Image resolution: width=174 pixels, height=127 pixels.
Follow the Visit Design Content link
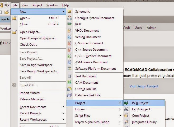click(x=144, y=86)
